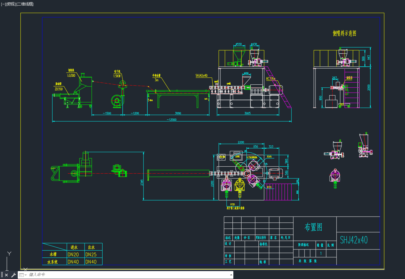Image resolution: width=405 pixels, height=279 pixels.
Task: Select the LQ300 equipment label
Action: 71,75
